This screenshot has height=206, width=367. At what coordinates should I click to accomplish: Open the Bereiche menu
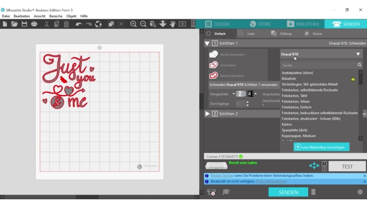56,16
